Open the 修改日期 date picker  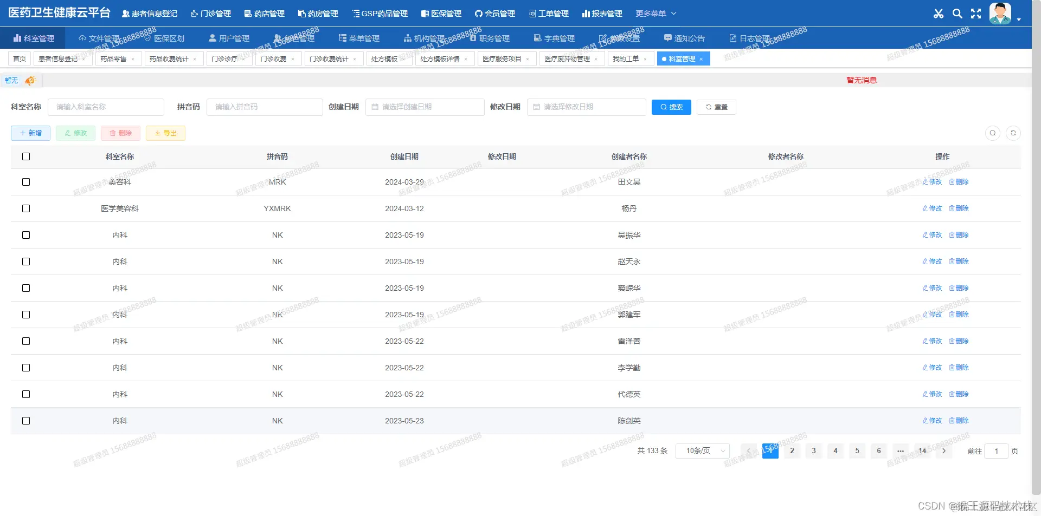point(586,107)
